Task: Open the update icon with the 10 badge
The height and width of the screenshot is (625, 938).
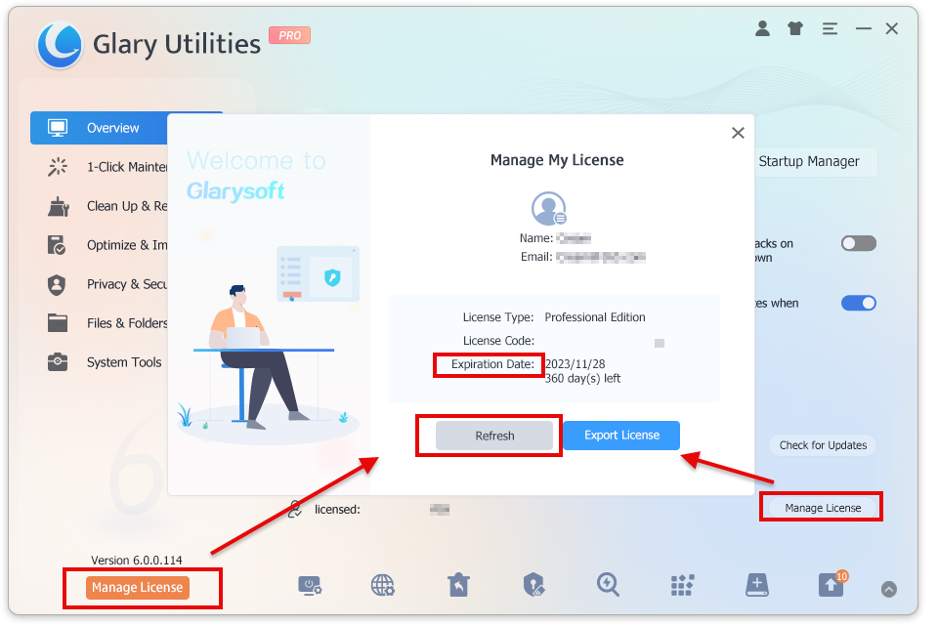Action: pyautogui.click(x=832, y=584)
